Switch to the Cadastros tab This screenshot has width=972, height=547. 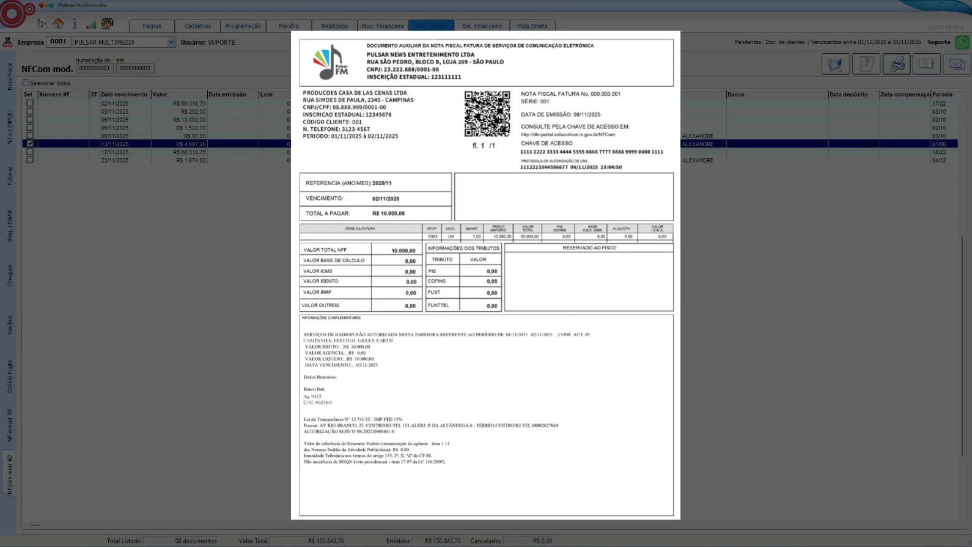coord(197,26)
